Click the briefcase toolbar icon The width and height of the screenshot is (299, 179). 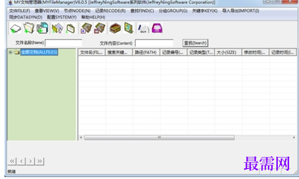pyautogui.click(x=71, y=28)
